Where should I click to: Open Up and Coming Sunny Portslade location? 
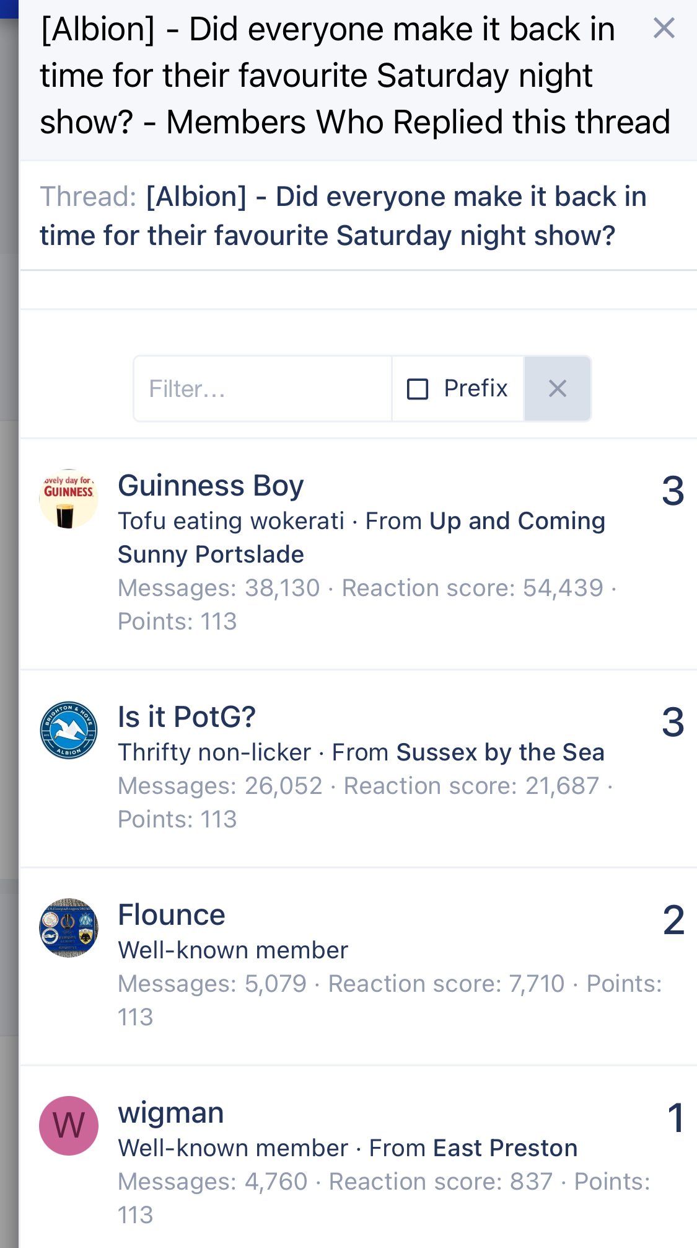pos(361,538)
